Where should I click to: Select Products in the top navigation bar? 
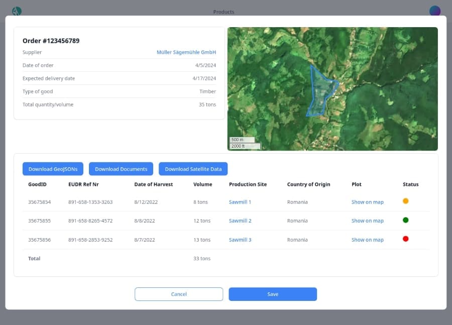pos(223,12)
